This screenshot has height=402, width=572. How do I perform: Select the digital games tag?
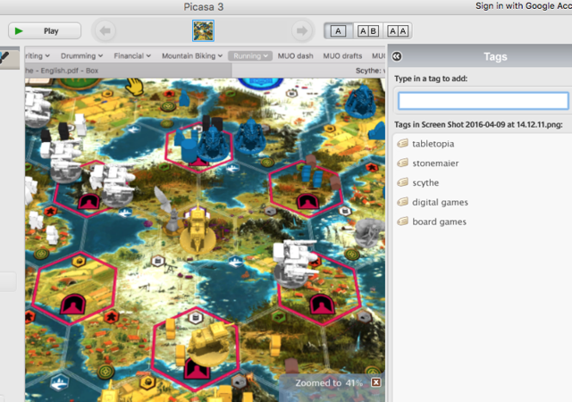[440, 203]
